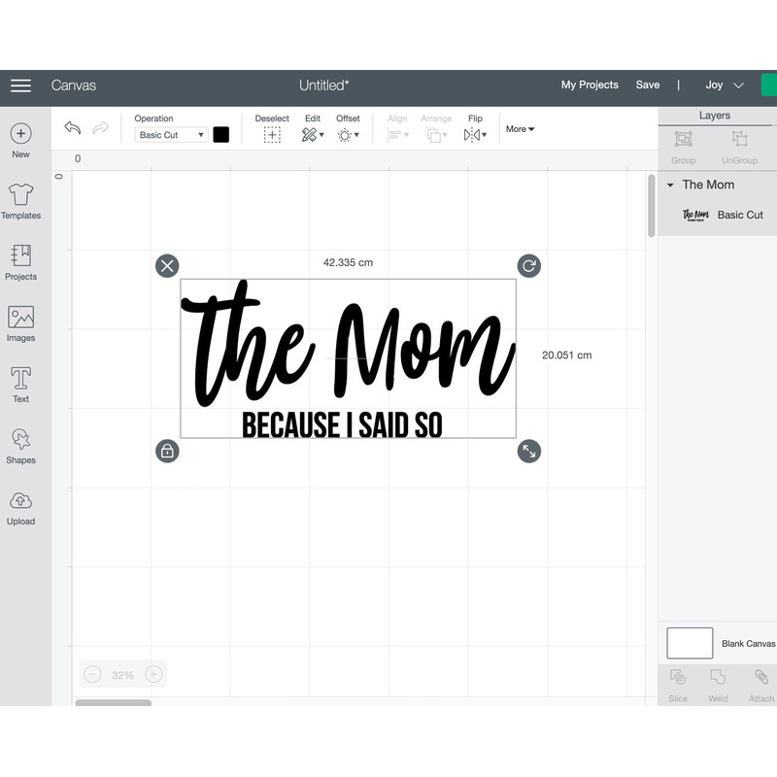777x777 pixels.
Task: Collapse The Mom layer group
Action: (x=670, y=186)
